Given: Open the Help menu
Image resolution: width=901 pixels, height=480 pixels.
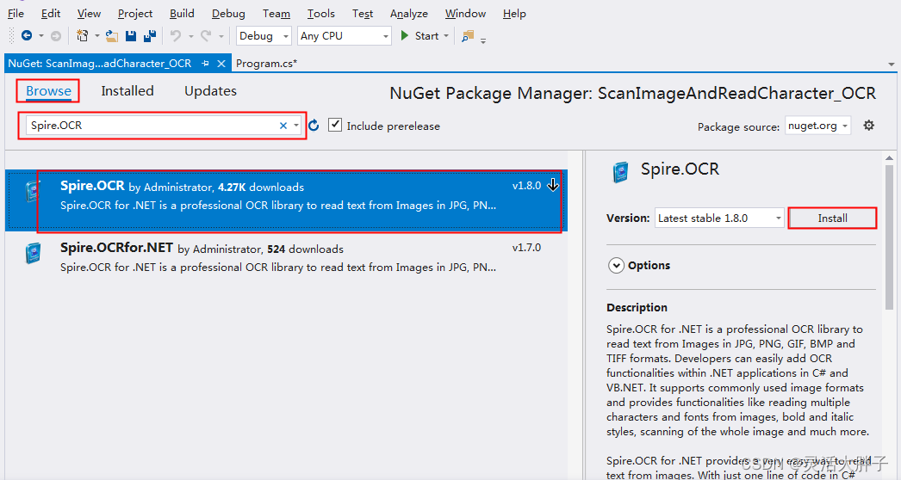Looking at the screenshot, I should (x=514, y=13).
